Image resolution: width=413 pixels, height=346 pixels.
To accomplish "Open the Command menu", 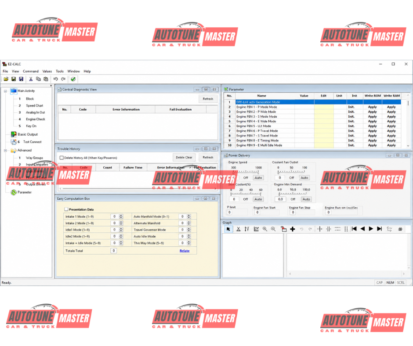I will coord(31,71).
